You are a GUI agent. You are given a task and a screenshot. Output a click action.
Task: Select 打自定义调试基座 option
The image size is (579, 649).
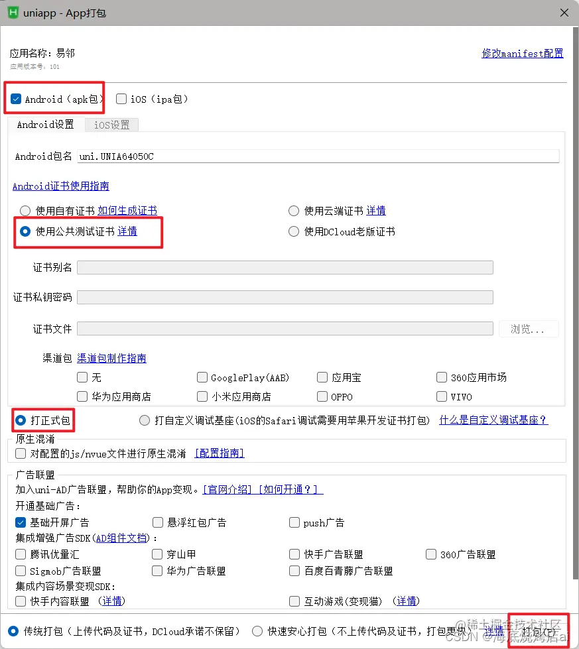[144, 419]
